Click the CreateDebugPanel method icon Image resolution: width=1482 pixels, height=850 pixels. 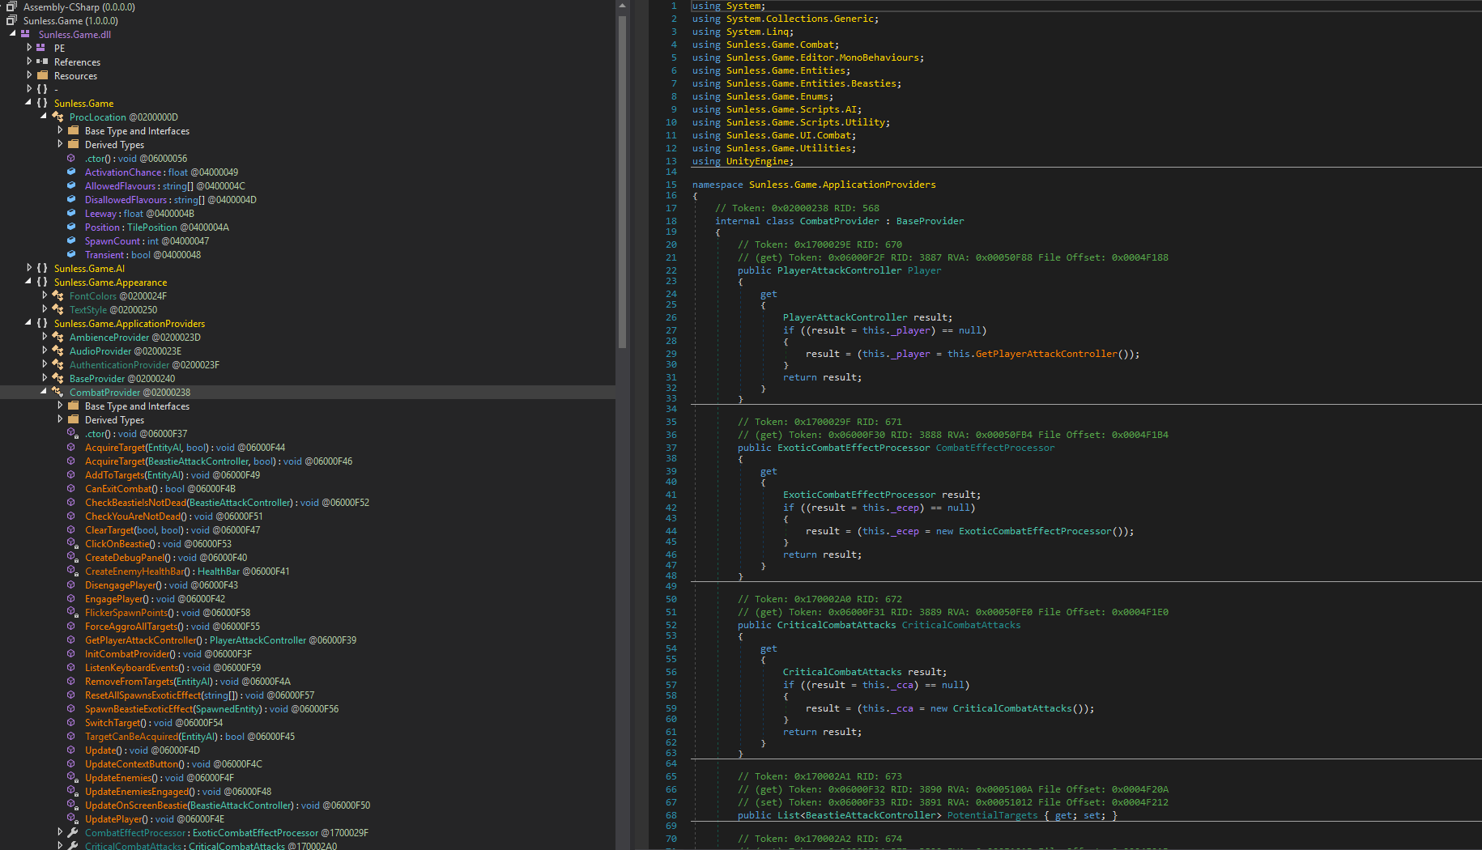72,557
